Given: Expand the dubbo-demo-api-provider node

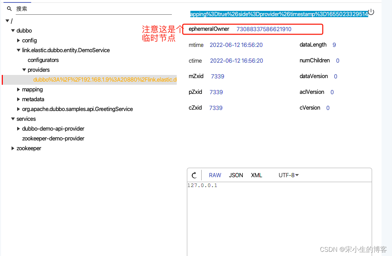Looking at the screenshot, I should 19,129.
